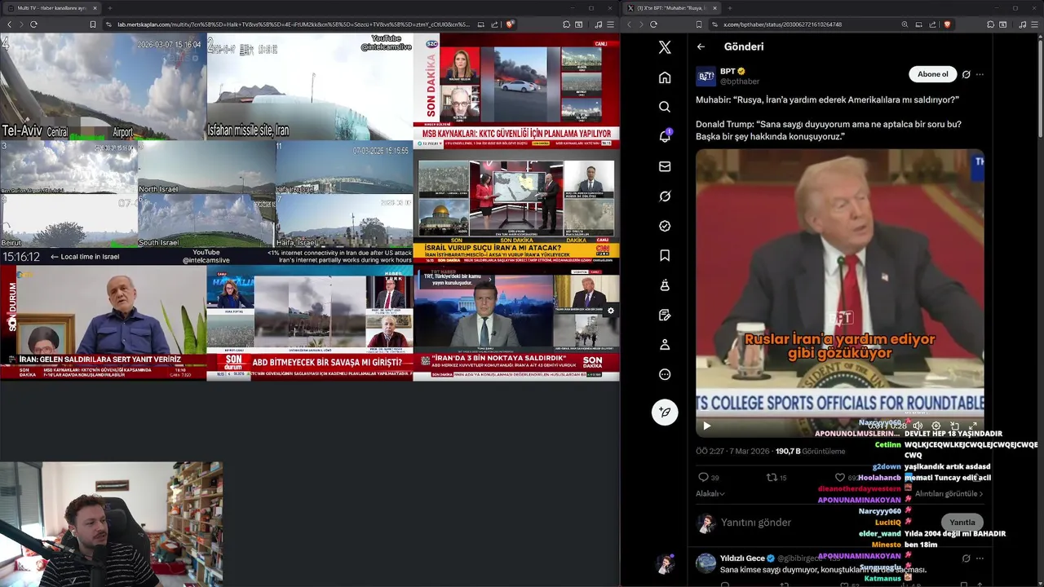Open three-dot menu on Yıldızlı Gece reply
The image size is (1044, 587).
980,558
